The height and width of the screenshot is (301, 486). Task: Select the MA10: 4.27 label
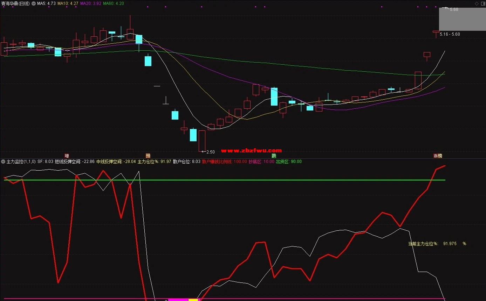(68, 3)
